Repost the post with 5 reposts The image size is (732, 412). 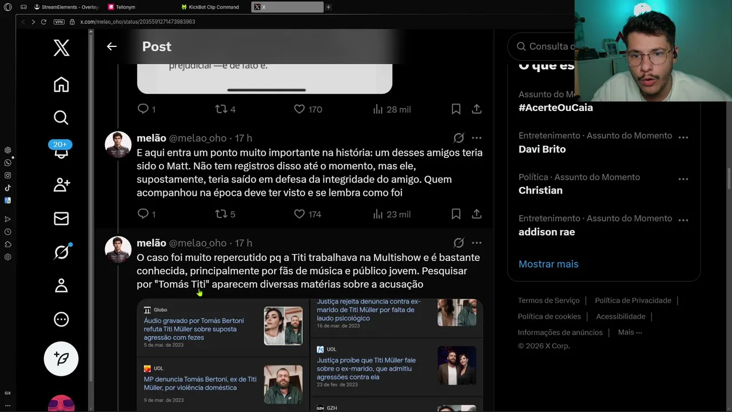(x=225, y=214)
